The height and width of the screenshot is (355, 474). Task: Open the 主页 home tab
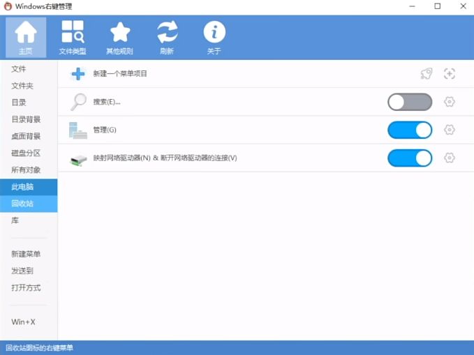pos(26,38)
